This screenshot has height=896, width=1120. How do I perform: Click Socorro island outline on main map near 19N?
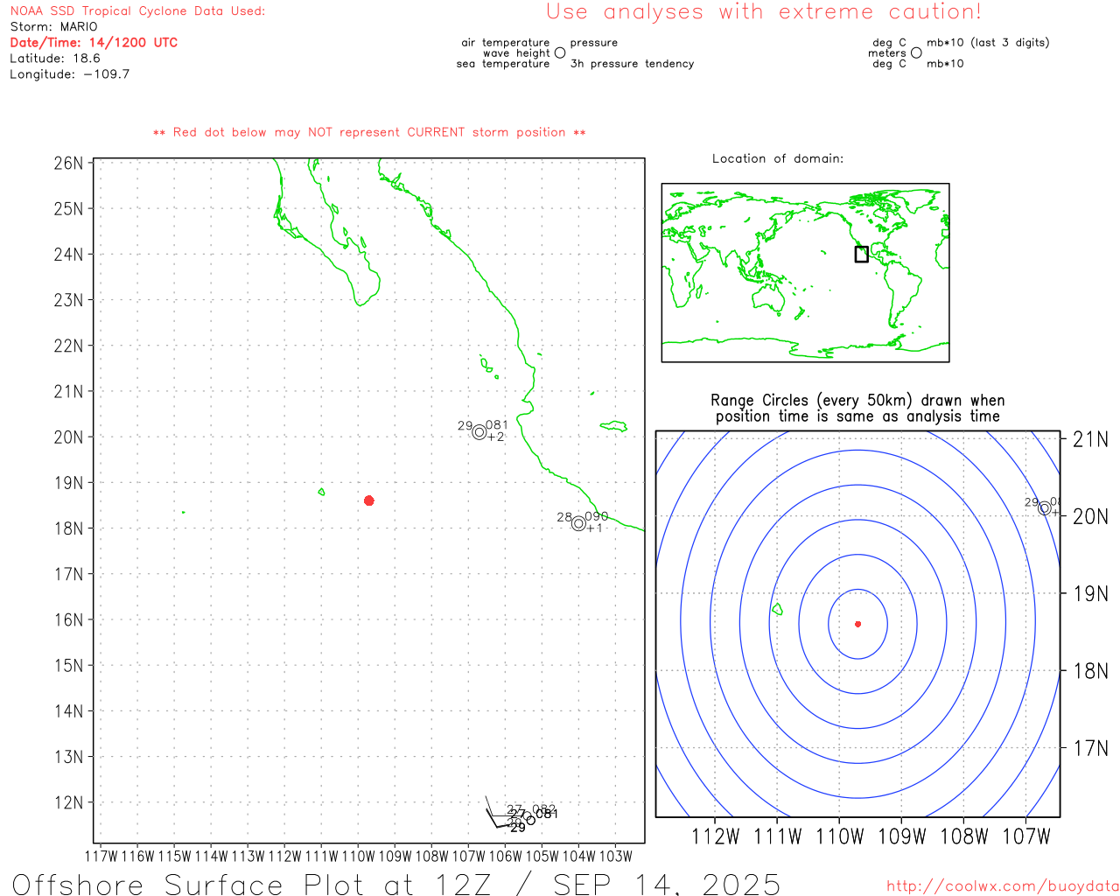click(x=321, y=492)
